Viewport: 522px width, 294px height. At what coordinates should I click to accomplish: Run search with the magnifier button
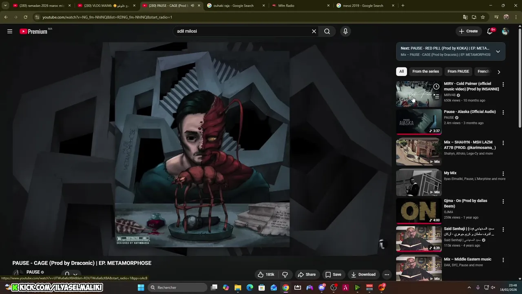(x=327, y=31)
